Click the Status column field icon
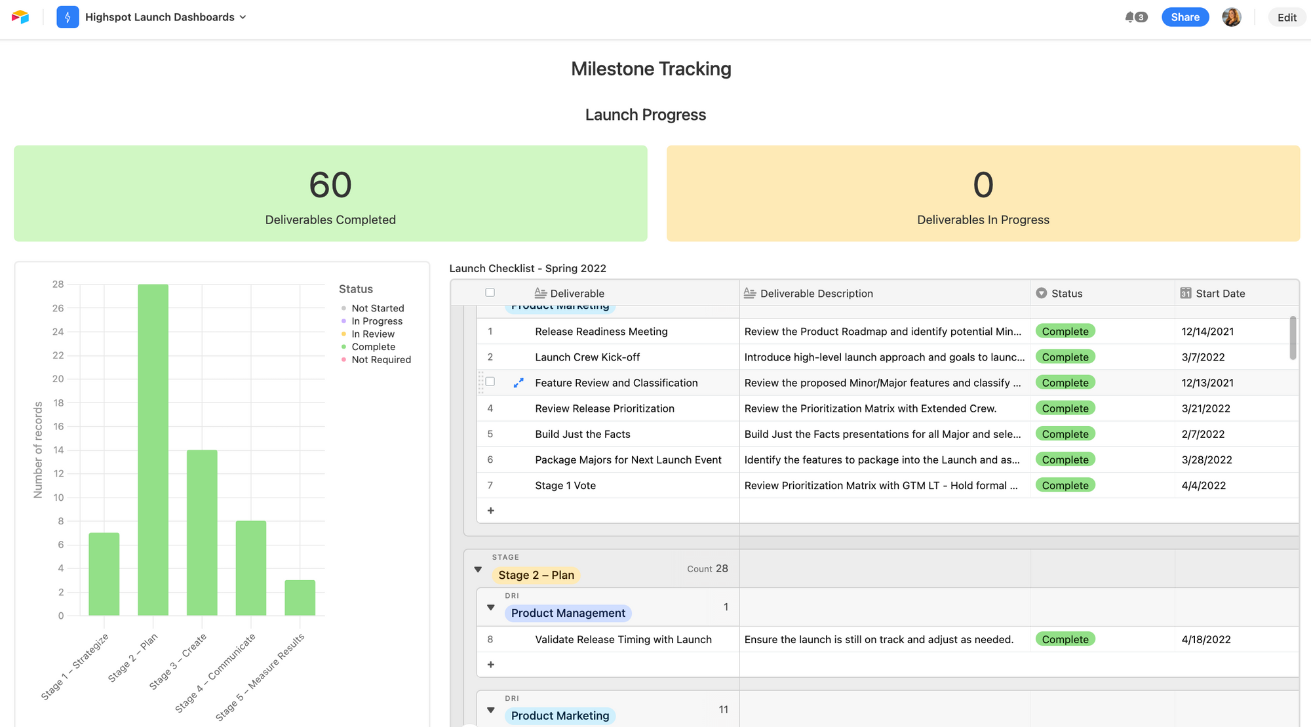 [1041, 293]
